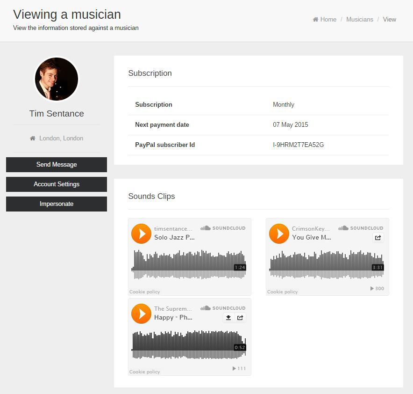
Task: Click the Send Message button
Action: point(57,165)
